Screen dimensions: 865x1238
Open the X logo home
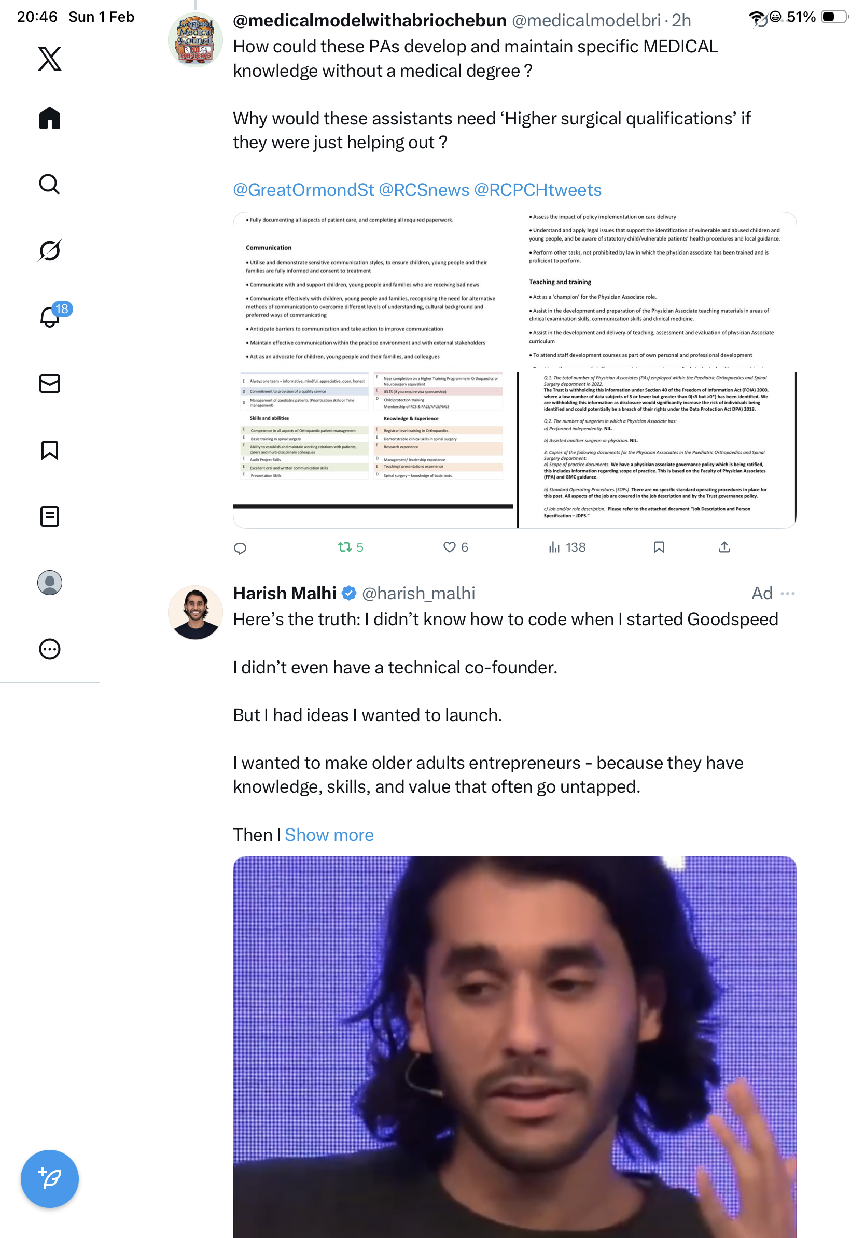point(50,59)
